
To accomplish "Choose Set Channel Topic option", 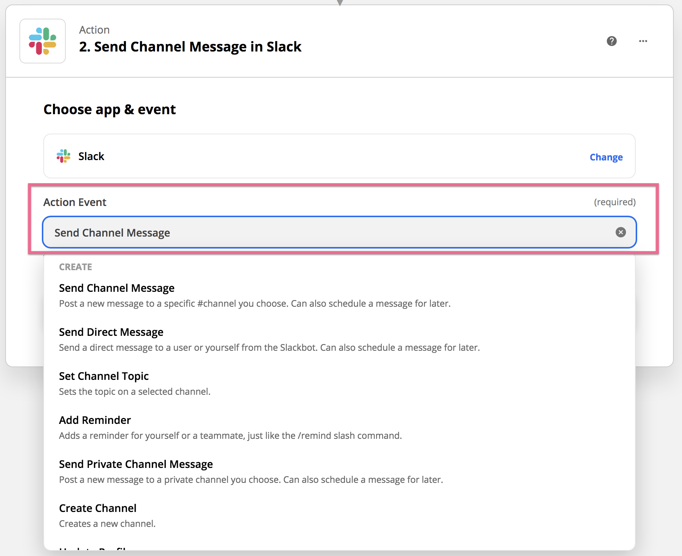I will tap(339, 383).
